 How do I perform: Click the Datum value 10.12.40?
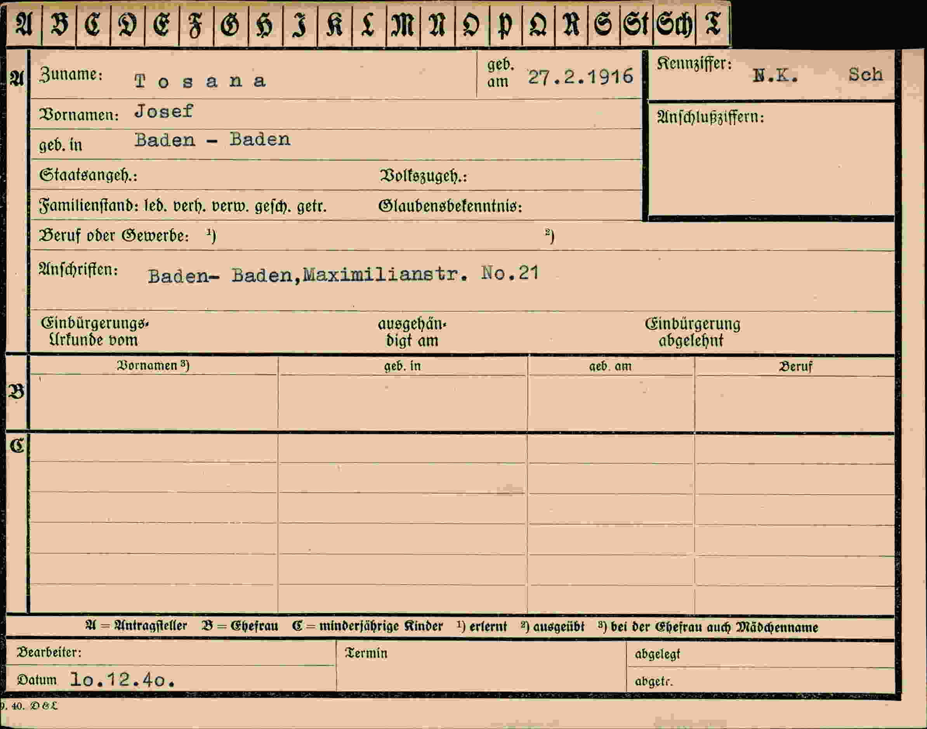click(123, 679)
